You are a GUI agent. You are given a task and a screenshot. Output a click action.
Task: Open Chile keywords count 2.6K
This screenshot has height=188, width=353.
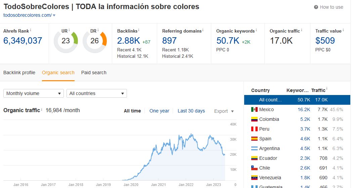305,168
